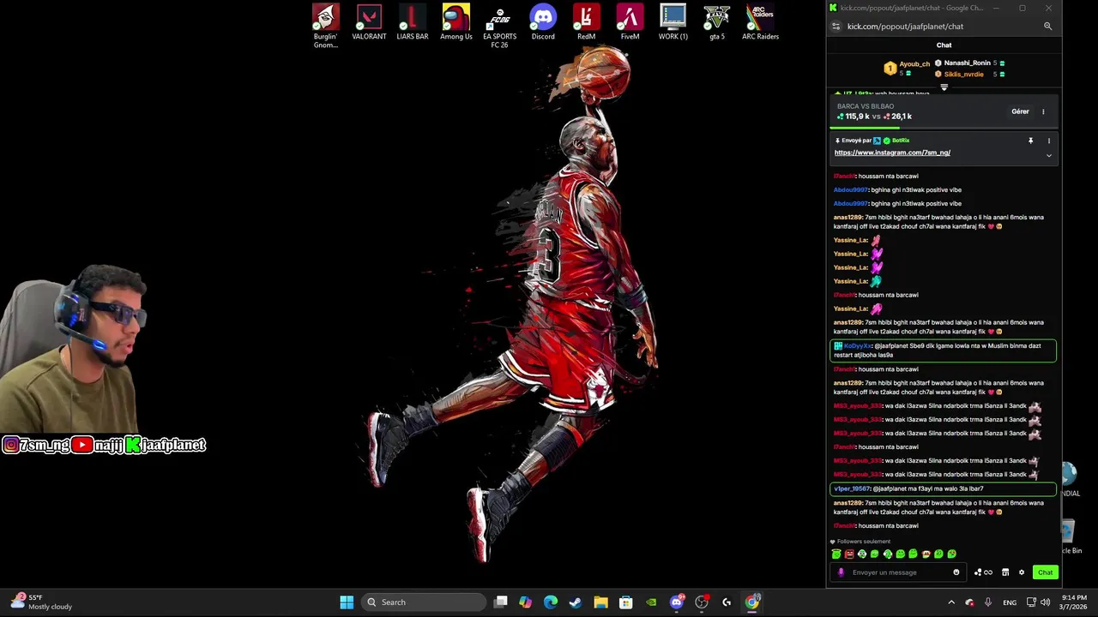Click Siklis_nvrdie on the gifters leaderboard

click(963, 75)
